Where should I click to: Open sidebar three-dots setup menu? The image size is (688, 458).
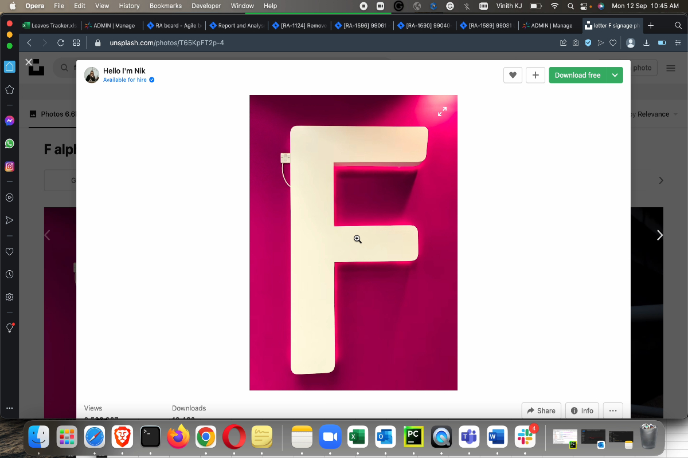coord(9,408)
